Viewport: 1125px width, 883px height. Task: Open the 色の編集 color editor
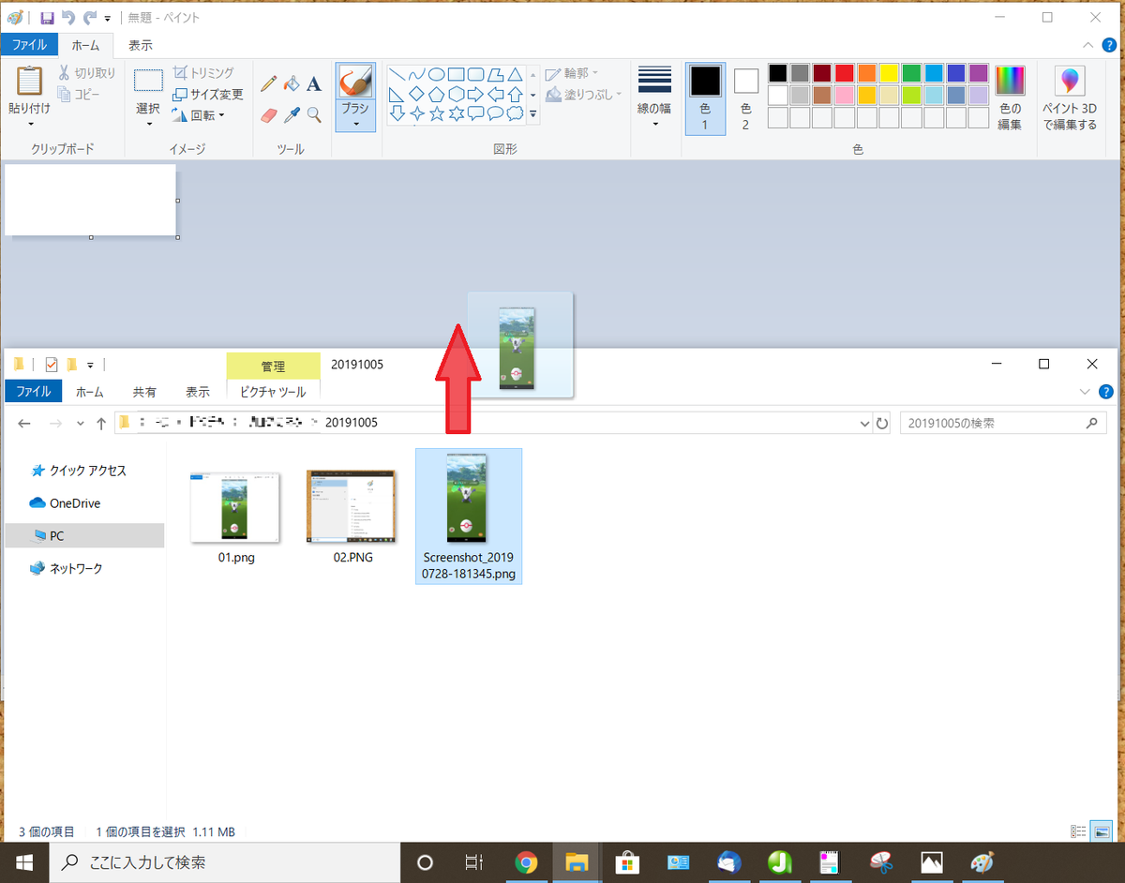[x=1011, y=94]
